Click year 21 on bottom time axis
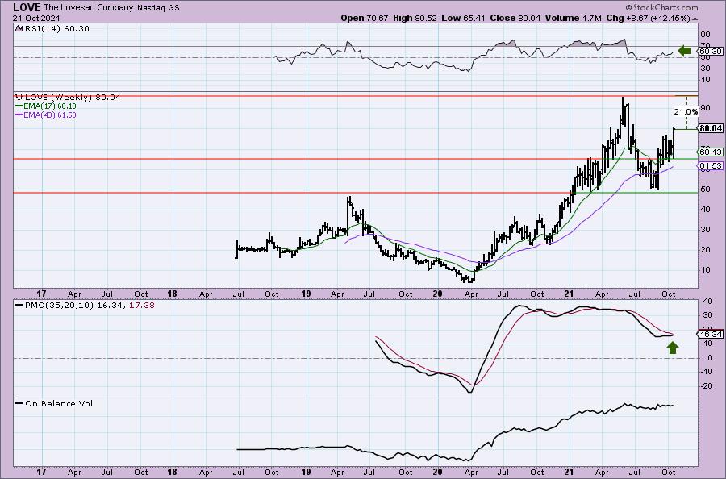This screenshot has width=726, height=479. (x=569, y=472)
